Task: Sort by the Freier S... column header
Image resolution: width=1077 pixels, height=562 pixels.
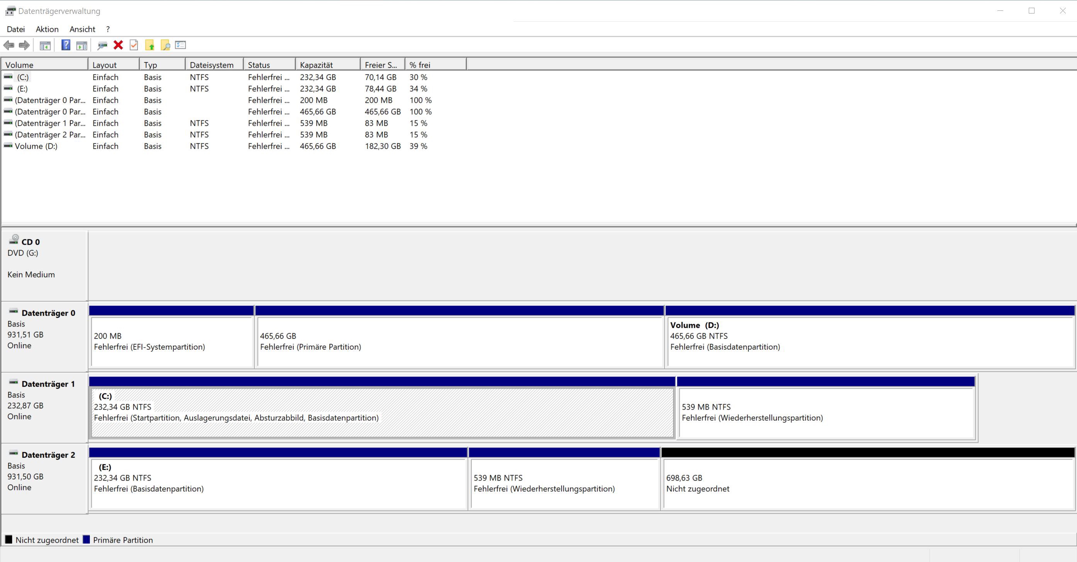Action: pyautogui.click(x=383, y=65)
